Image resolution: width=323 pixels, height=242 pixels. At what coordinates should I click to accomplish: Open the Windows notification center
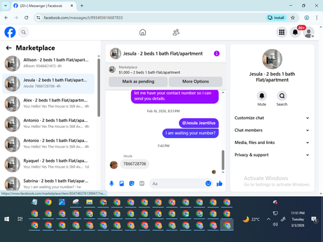click(314, 219)
